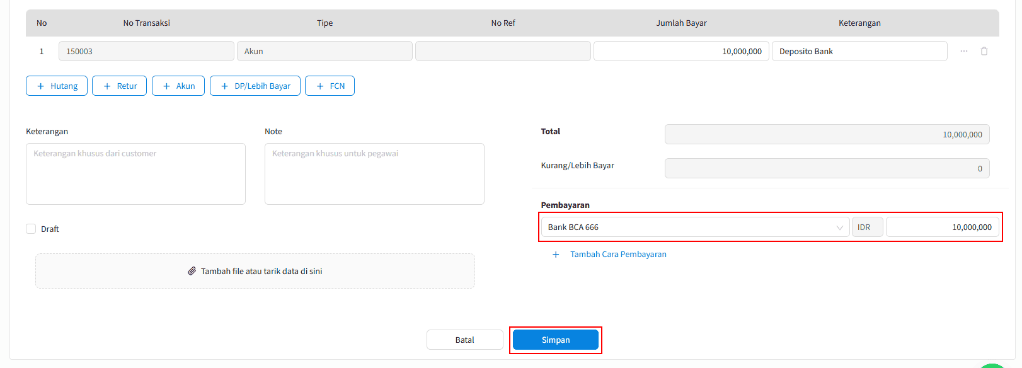The image size is (1022, 368).
Task: Open the row's more options ellipsis
Action: point(963,51)
